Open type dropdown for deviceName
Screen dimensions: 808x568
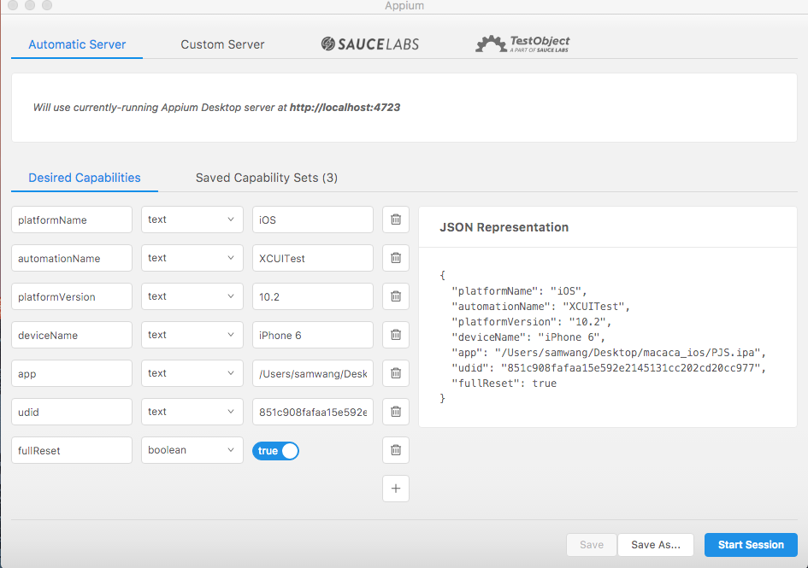pos(192,335)
